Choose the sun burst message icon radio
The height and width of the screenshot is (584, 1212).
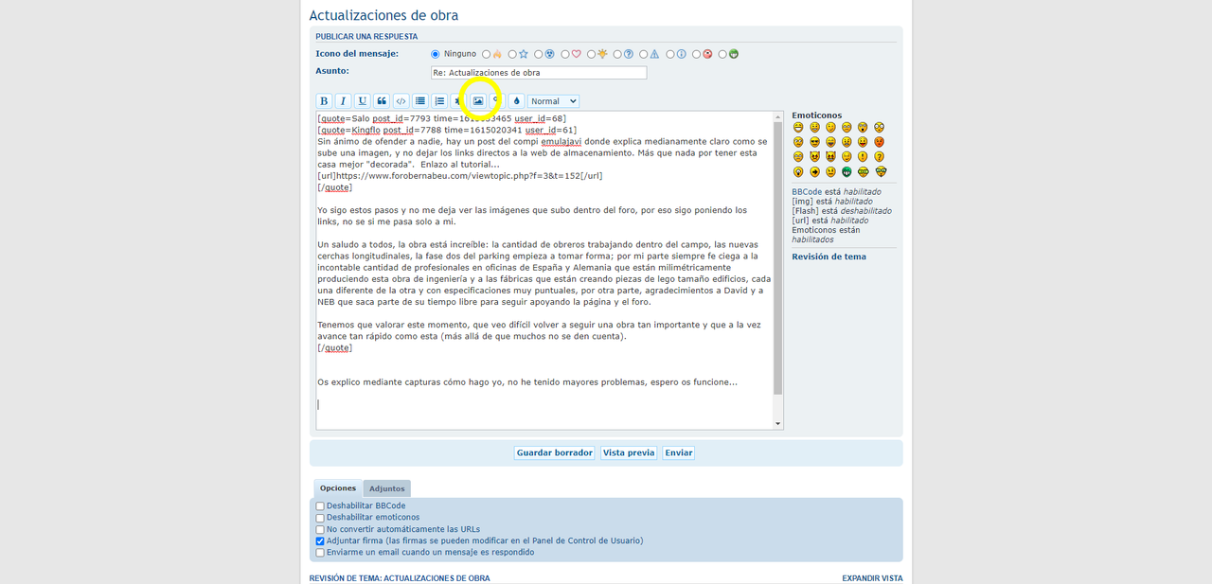(591, 54)
